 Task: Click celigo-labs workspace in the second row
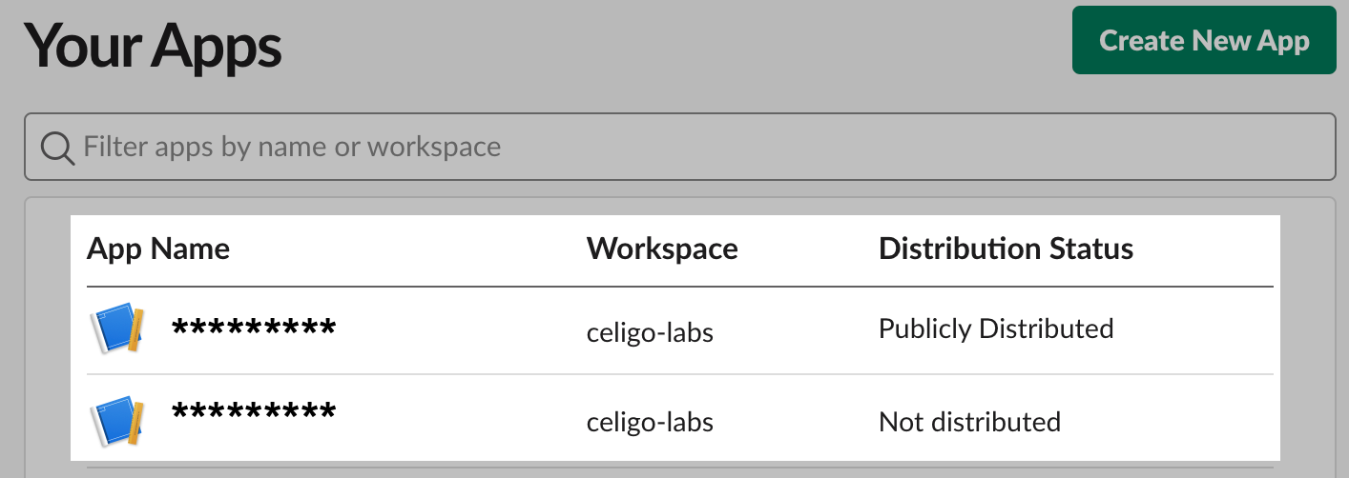(x=650, y=422)
